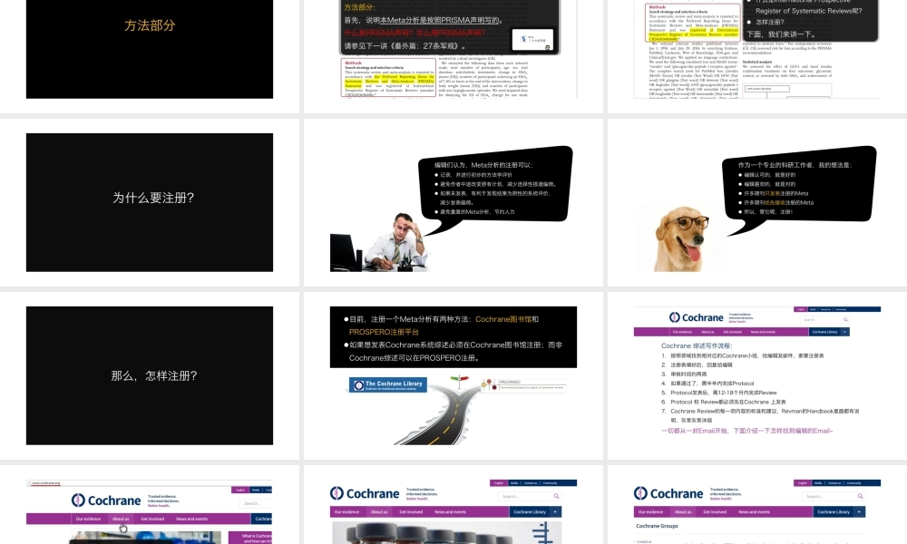
Task: Expand Cochrane Library dropdown arrow in bottom-middle slide
Action: [555, 511]
